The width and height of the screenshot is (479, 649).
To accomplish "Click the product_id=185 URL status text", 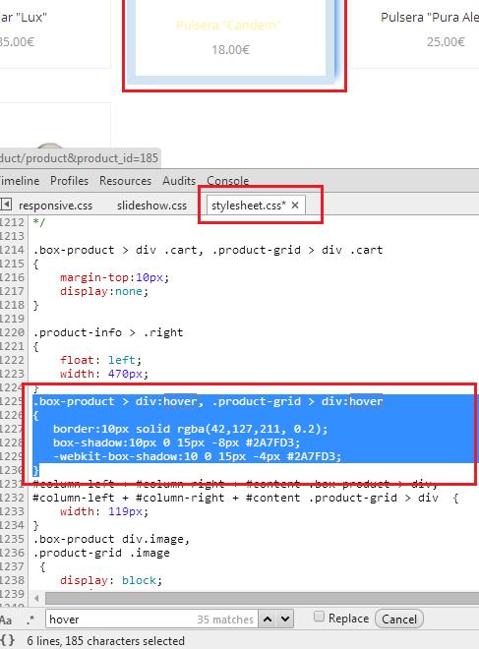I will tap(79, 158).
